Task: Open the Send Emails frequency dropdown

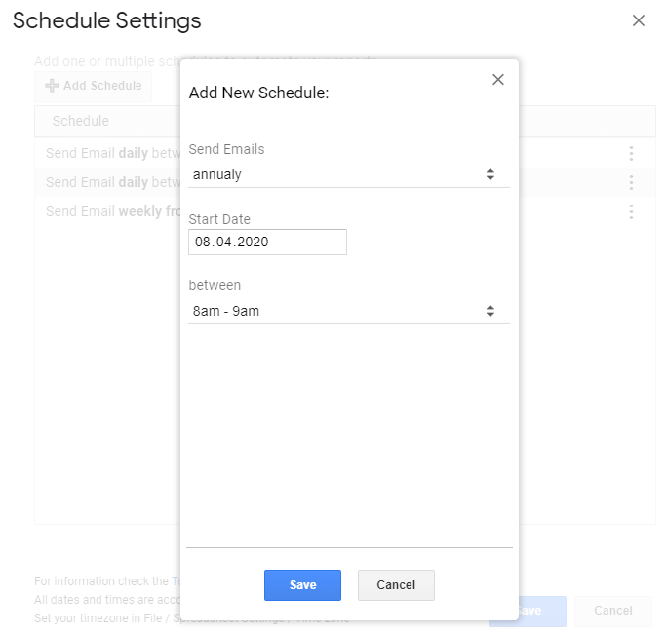Action: pyautogui.click(x=348, y=174)
